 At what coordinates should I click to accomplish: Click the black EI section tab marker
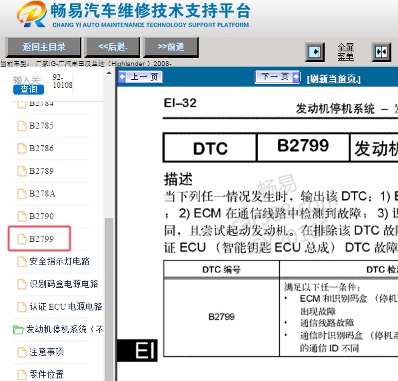click(137, 350)
